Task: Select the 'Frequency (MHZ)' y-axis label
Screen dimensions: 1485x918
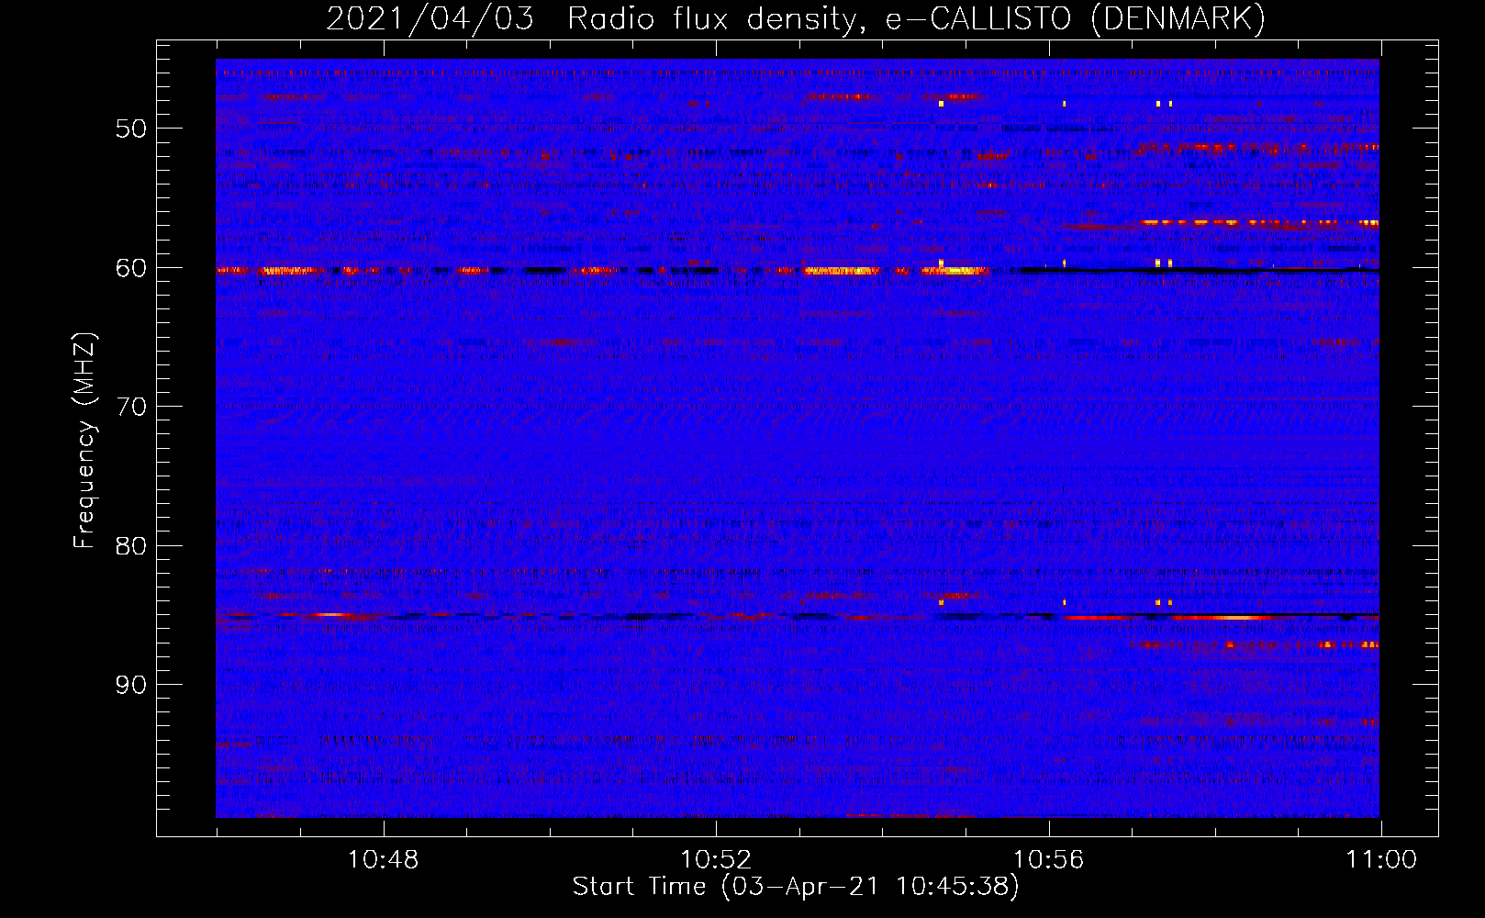Action: 84,441
